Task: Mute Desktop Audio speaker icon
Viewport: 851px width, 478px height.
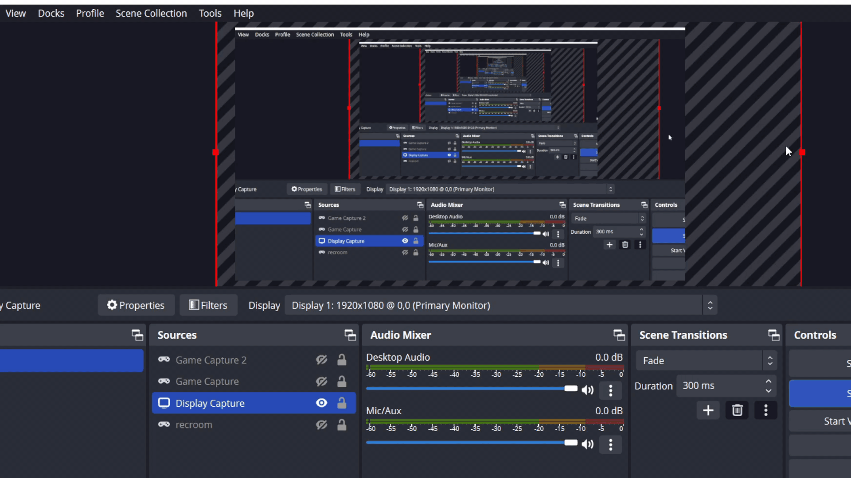Action: pos(587,390)
